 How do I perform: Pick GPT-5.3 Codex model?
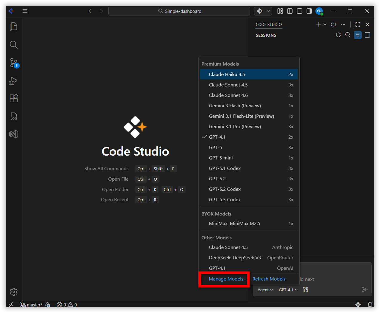click(x=249, y=199)
